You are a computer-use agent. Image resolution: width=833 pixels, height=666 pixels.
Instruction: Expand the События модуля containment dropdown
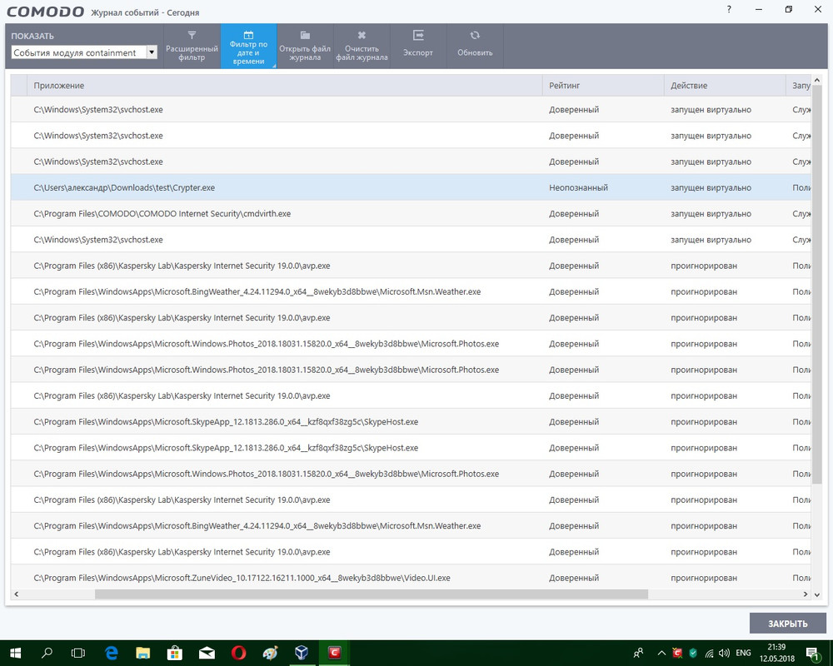point(152,52)
